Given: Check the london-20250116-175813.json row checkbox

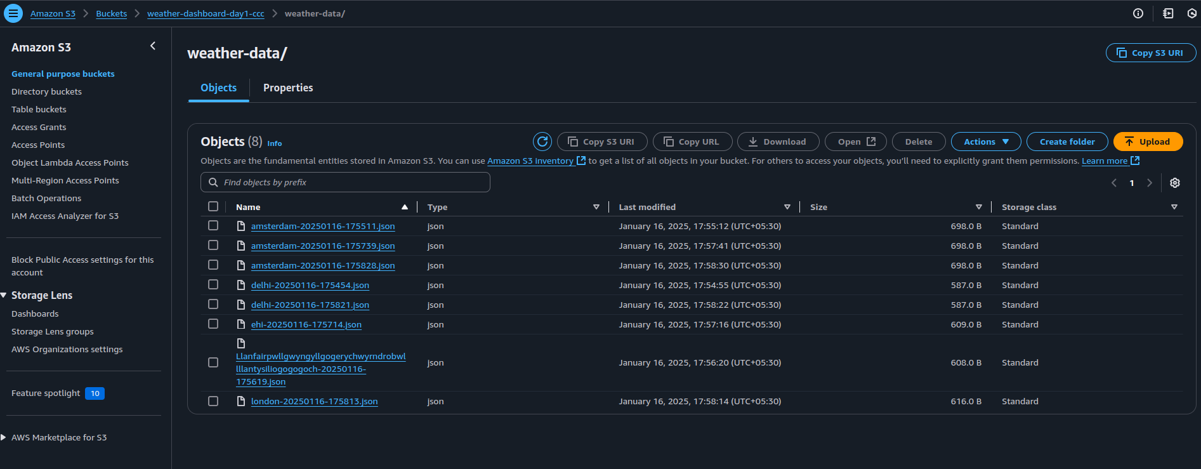Looking at the screenshot, I should 213,401.
